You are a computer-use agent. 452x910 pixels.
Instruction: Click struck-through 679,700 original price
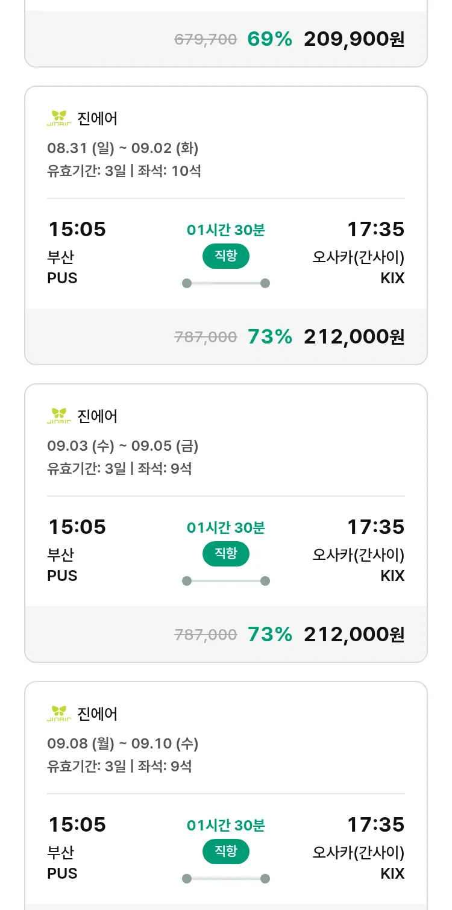coord(206,40)
